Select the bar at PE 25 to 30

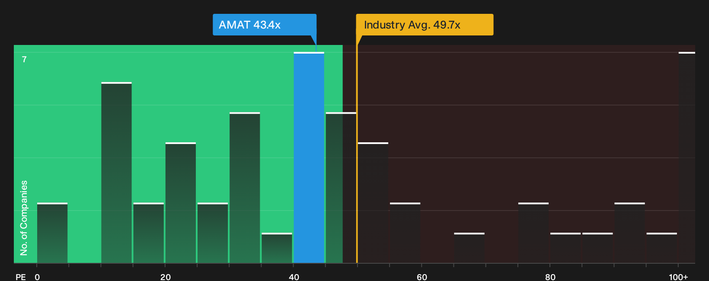point(213,233)
